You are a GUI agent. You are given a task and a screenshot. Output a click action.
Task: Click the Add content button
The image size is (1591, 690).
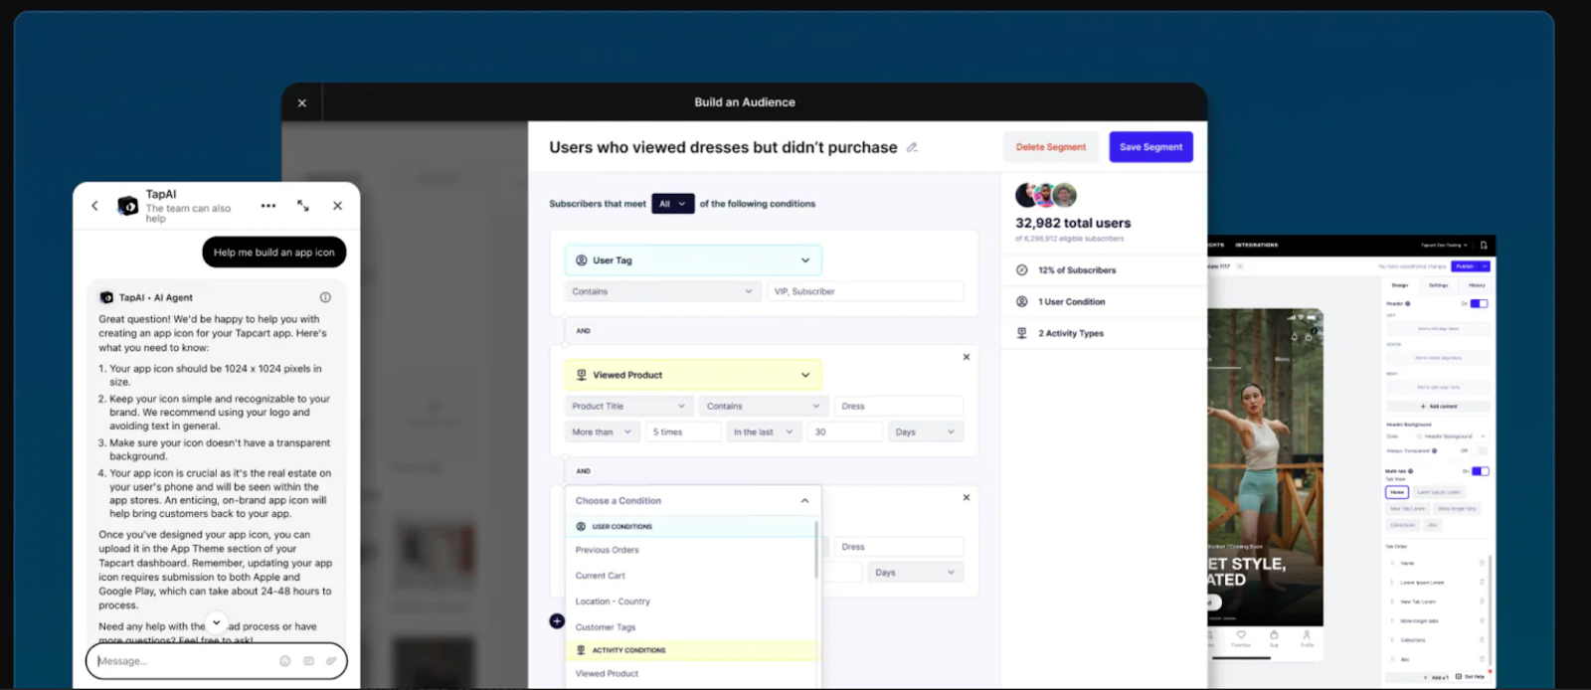pos(1439,407)
